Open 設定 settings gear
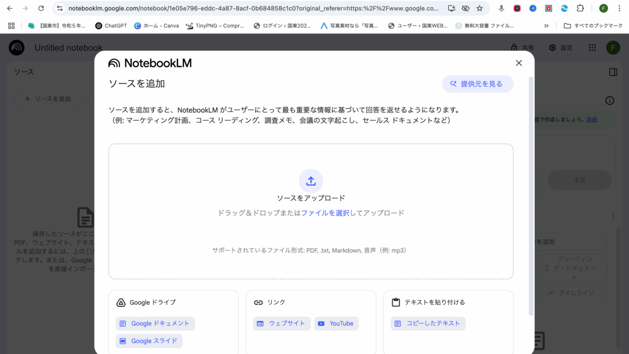629x354 pixels. pyautogui.click(x=561, y=48)
